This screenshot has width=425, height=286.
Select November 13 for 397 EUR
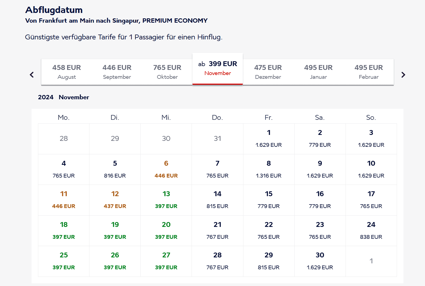tap(166, 200)
